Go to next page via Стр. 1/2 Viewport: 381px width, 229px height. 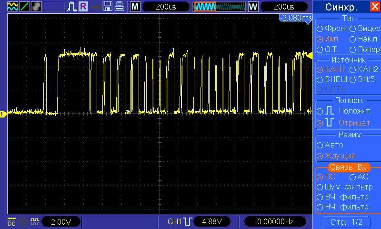tap(347, 222)
